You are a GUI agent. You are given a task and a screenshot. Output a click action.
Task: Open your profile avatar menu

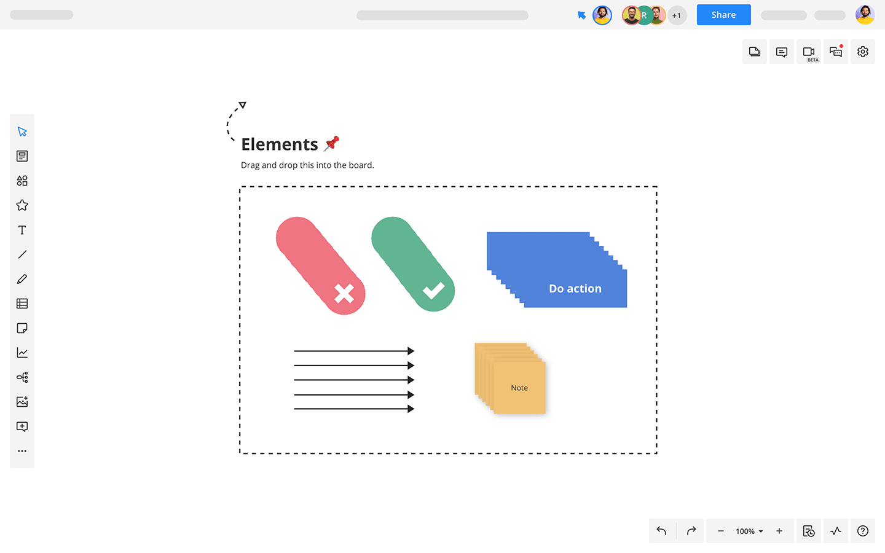pos(865,15)
